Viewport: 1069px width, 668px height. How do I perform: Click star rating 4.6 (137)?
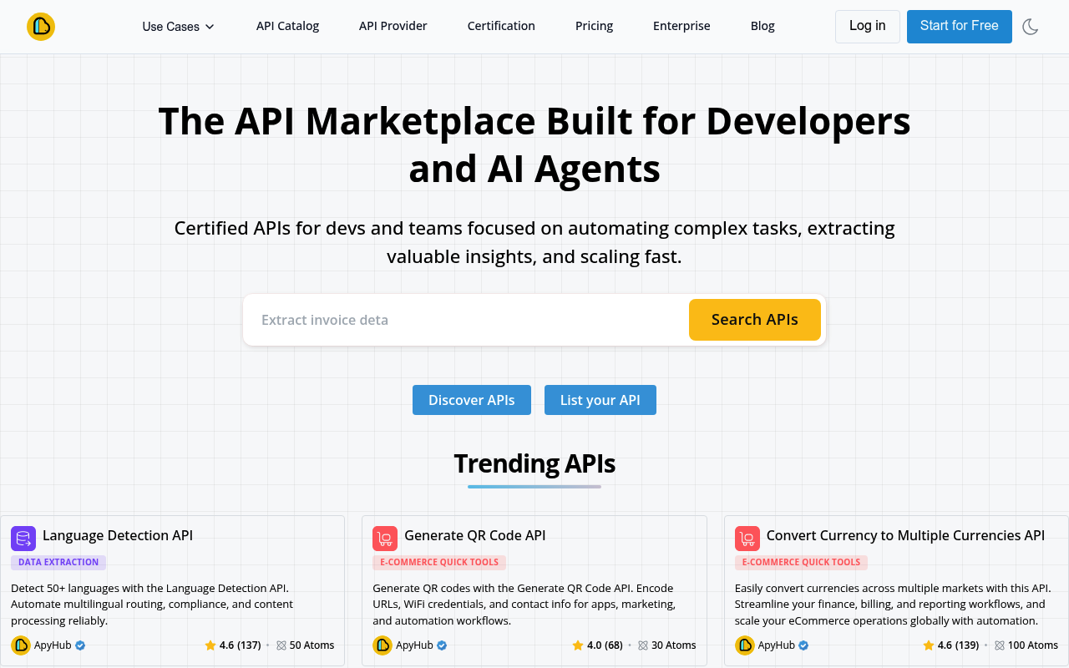232,645
